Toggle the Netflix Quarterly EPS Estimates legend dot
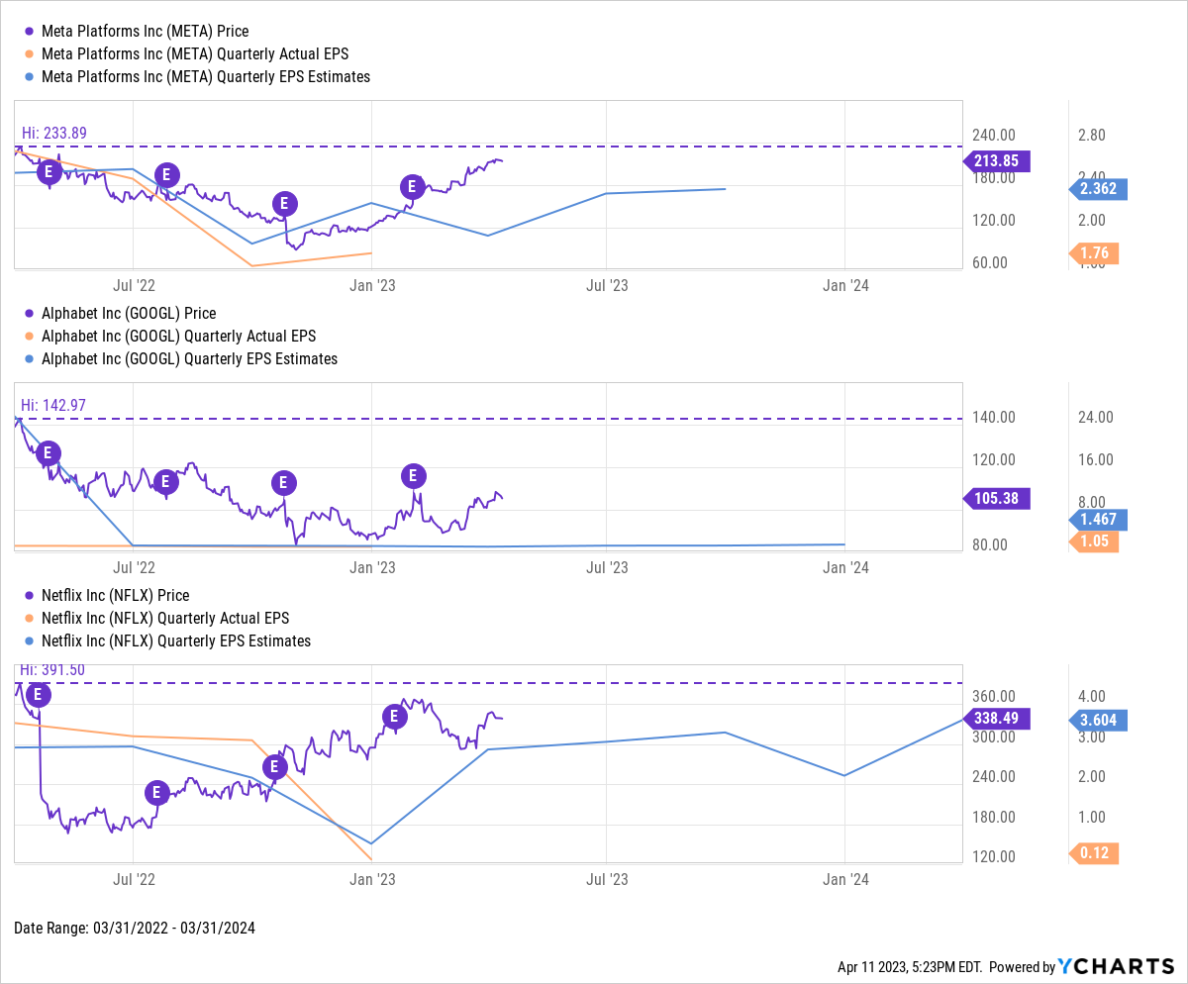1188x984 pixels. (30, 640)
